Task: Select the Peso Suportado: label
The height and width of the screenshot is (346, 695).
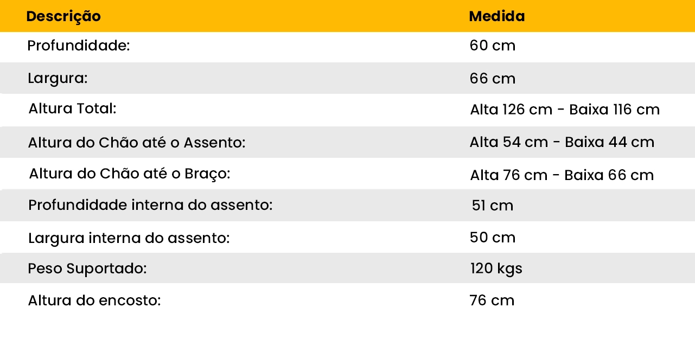Action: pos(87,268)
